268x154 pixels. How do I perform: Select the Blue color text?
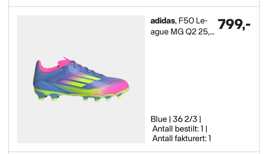tap(159, 119)
